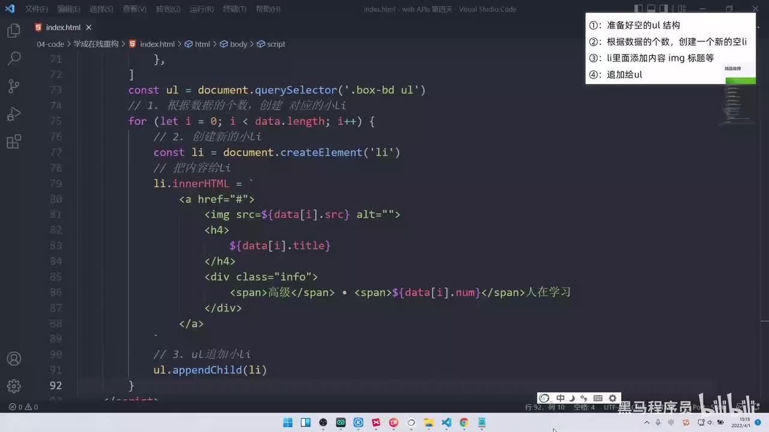Click 行 92, 列 10 cursor position status

click(545, 407)
